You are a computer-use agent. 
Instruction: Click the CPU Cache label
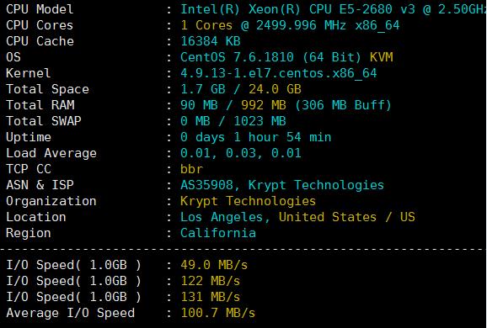40,41
